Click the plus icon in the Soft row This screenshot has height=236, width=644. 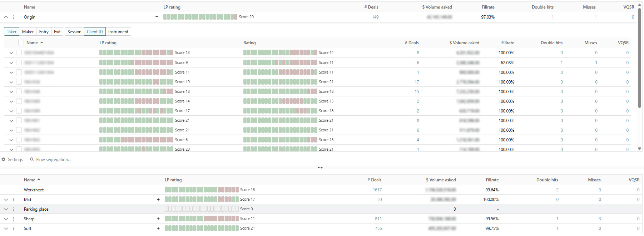(158, 229)
